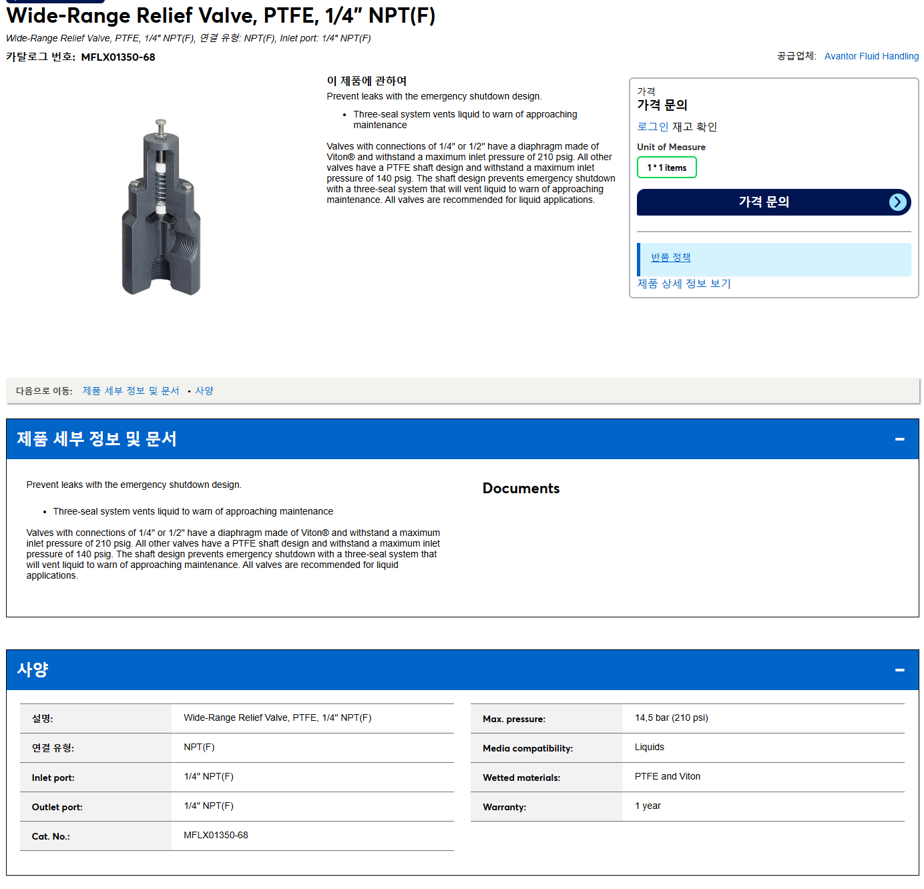Select catalog number MFLX01350-68 under title
This screenshot has height=889, width=924.
(118, 57)
